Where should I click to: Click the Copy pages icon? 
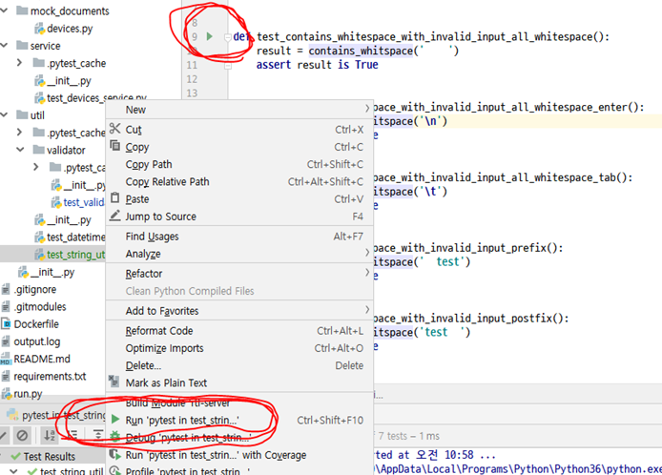tap(114, 146)
